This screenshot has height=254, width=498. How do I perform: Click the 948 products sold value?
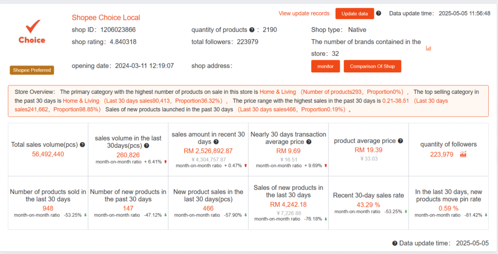pos(48,208)
